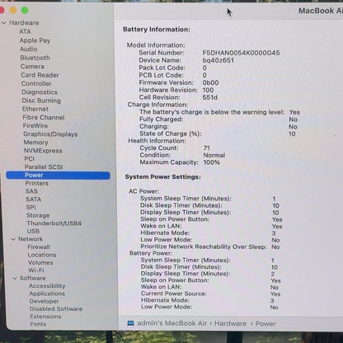Screen dimensions: 343x343
Task: Open SATA hardware entry
Action: point(33,199)
